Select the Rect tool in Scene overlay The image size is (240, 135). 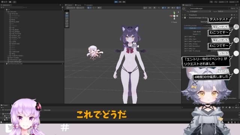67,24
